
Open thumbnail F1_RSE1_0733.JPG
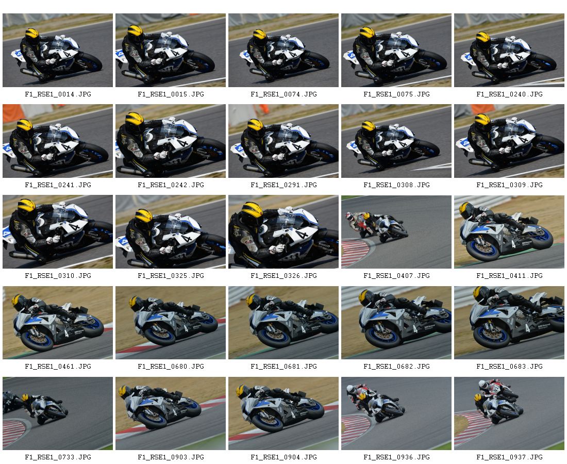tap(58, 413)
